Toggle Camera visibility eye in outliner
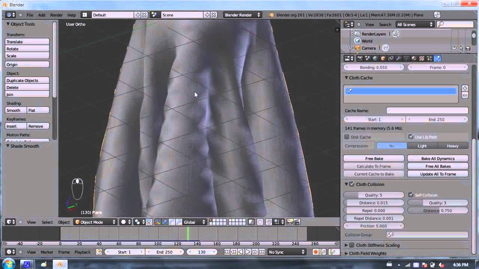Viewport: 479px width, 269px height. click(454, 48)
